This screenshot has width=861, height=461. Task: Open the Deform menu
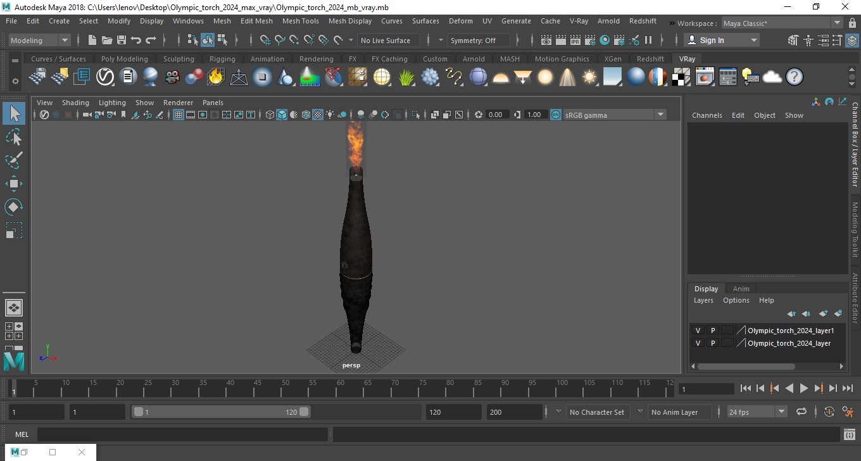coord(460,21)
